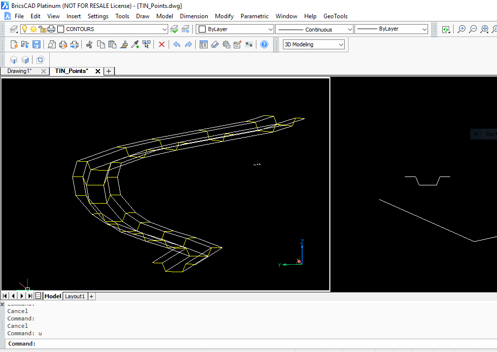Switch to the Layout1 tab
The height and width of the screenshot is (352, 497).
click(75, 296)
